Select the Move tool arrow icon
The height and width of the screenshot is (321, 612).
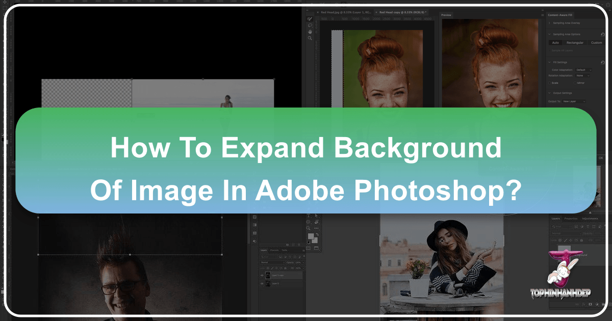coord(316,215)
